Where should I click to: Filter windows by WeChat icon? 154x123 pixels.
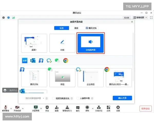click(57, 60)
